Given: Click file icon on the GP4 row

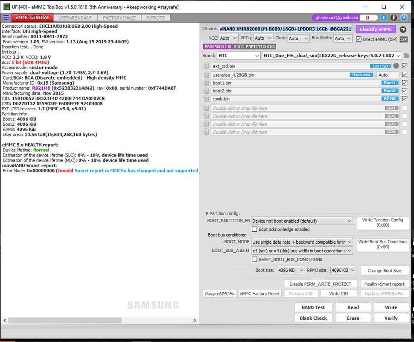Looking at the screenshot, I should (207, 132).
